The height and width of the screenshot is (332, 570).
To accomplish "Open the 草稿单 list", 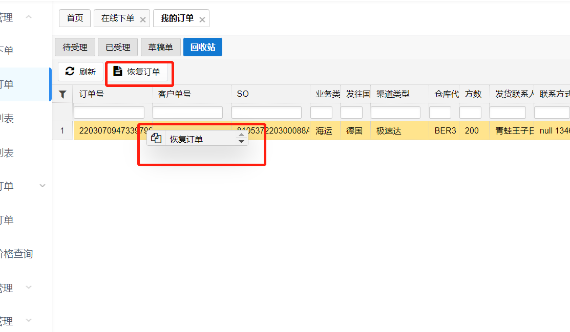I will 161,47.
